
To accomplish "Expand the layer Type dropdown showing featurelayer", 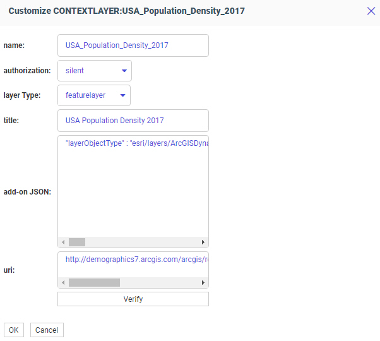I will [x=94, y=95].
